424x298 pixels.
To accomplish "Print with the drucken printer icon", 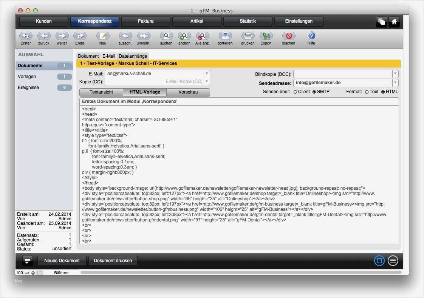I will (248, 36).
